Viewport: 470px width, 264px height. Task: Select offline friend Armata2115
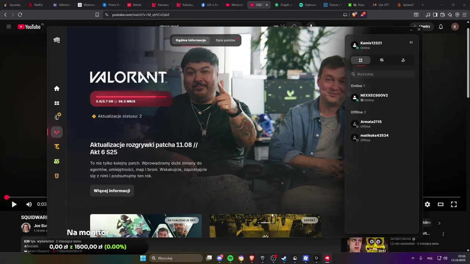[382, 124]
